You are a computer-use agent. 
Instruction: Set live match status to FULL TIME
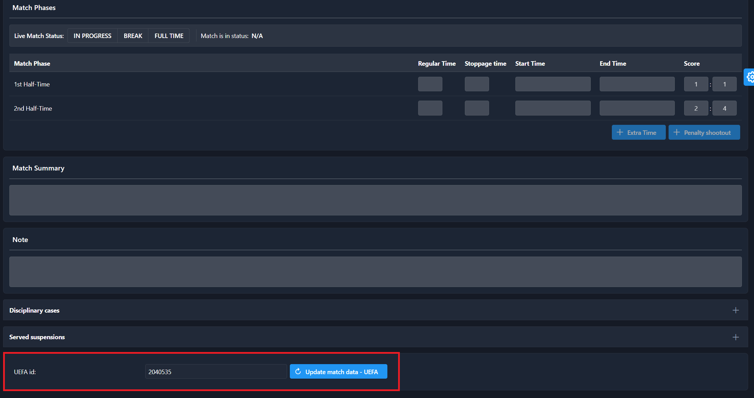coord(169,36)
